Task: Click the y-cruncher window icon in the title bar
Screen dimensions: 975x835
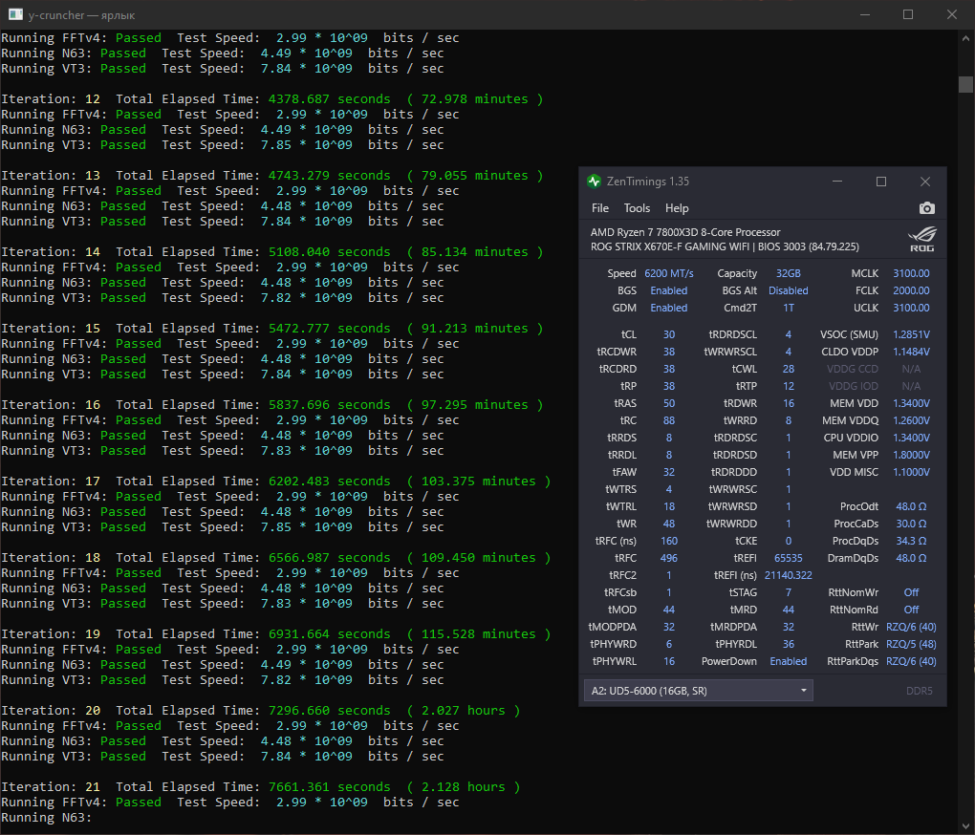Action: pyautogui.click(x=15, y=14)
